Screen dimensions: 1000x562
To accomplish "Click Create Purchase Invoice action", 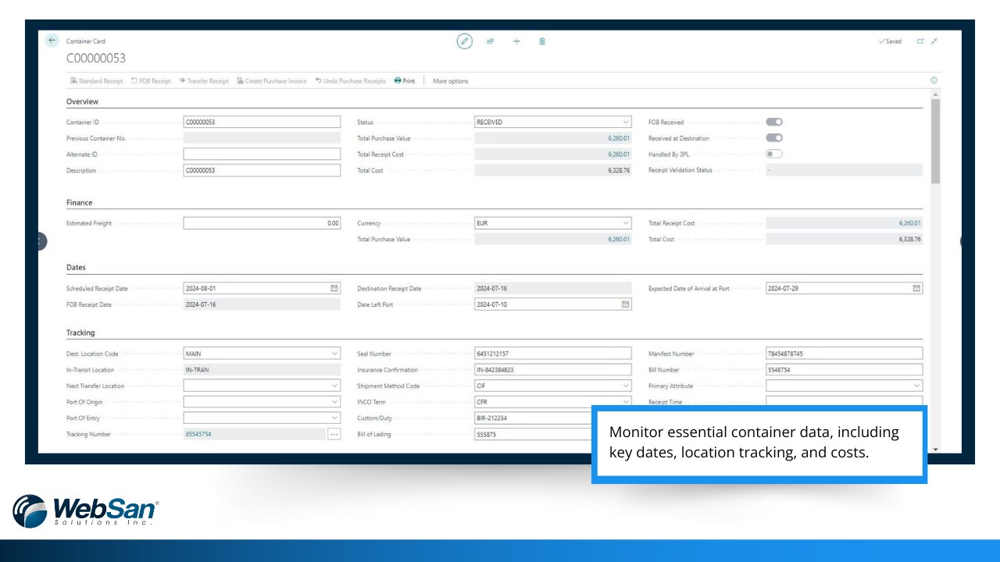I will tap(271, 81).
